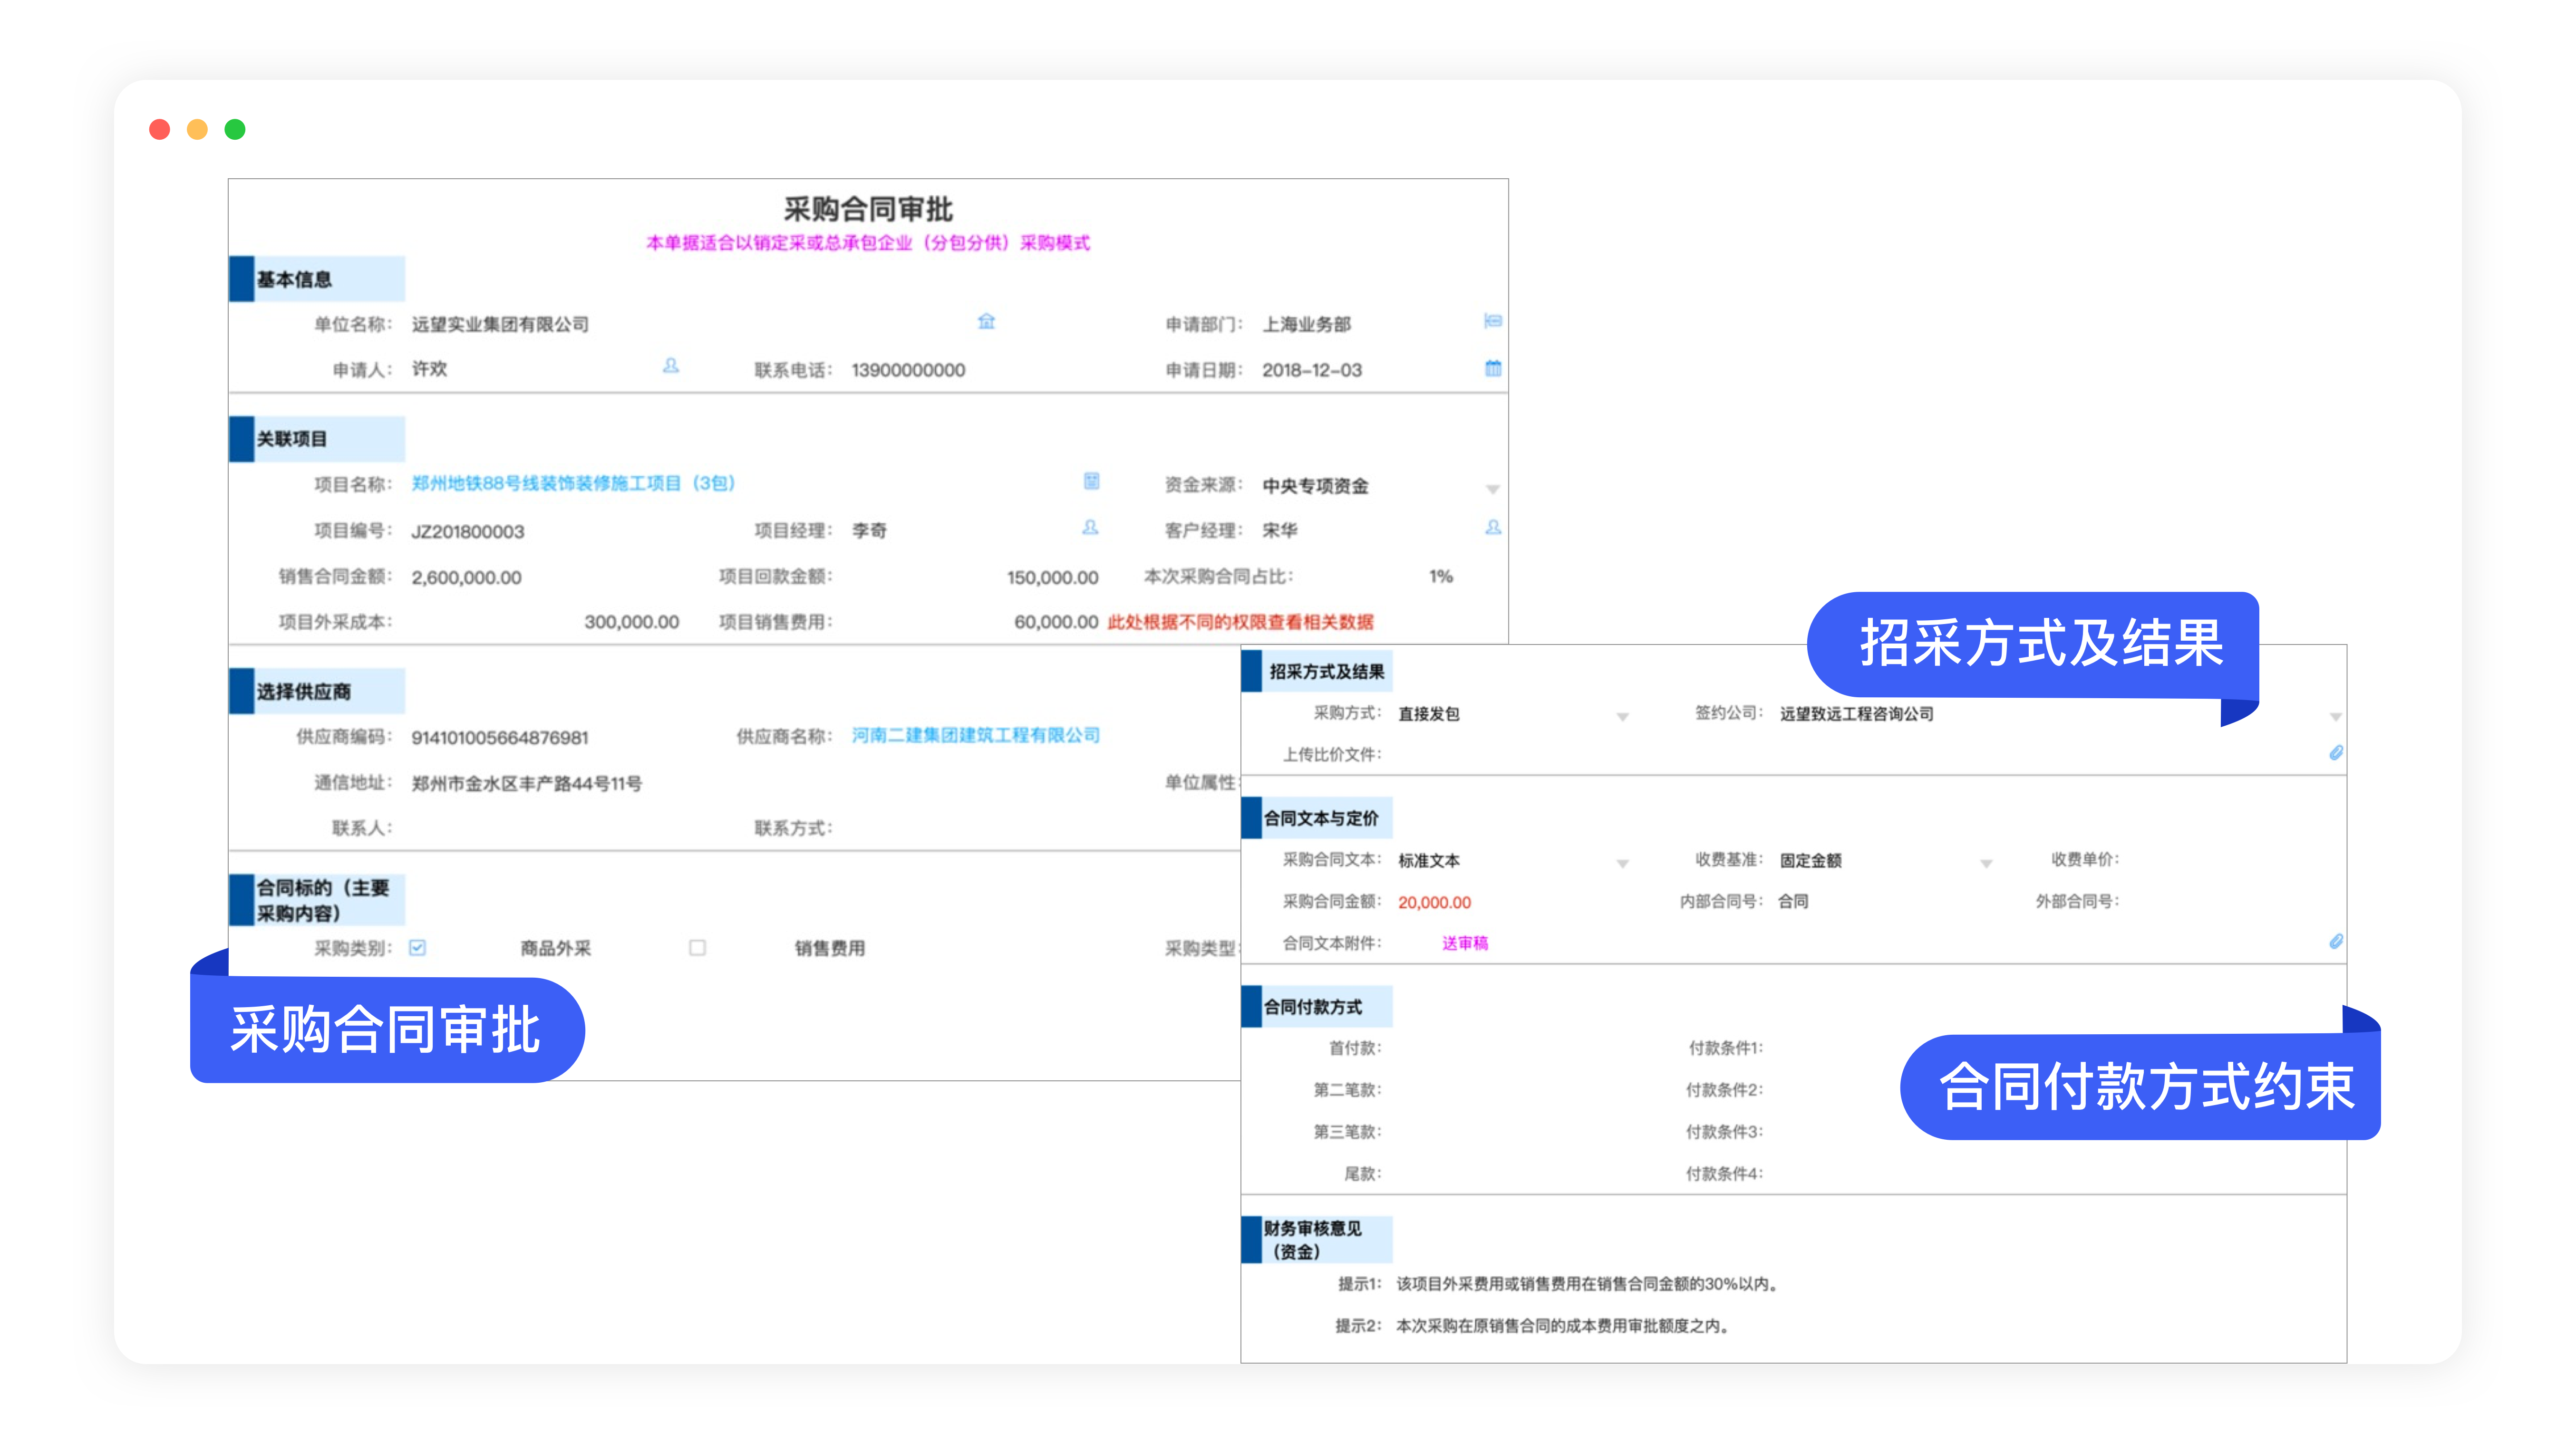
Task: Click the 项目编号 value JZ201800003
Action: click(468, 531)
